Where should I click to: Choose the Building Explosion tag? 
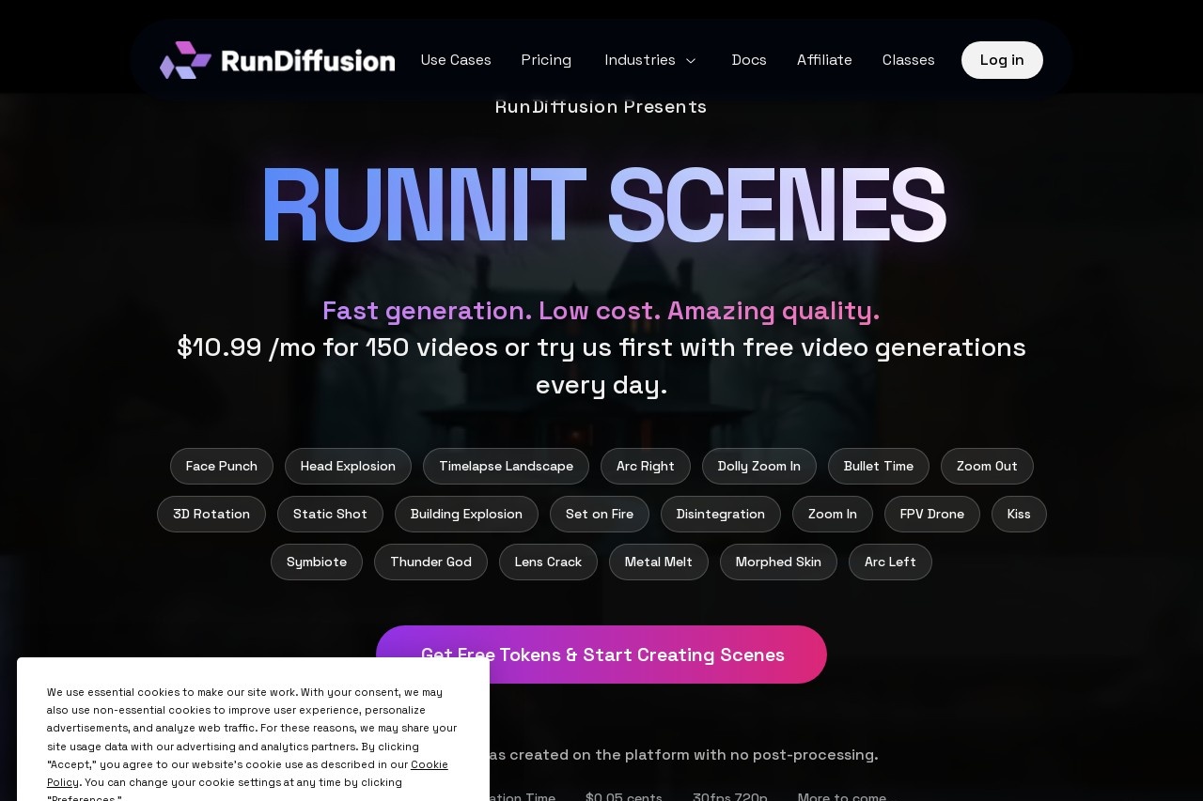[466, 514]
